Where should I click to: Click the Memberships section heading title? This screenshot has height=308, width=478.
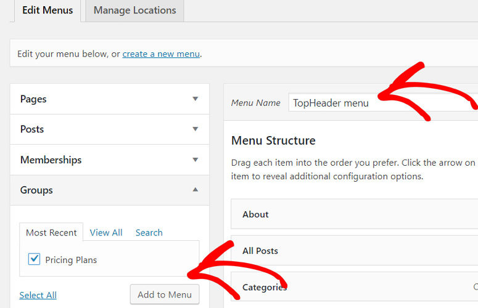[x=51, y=160]
